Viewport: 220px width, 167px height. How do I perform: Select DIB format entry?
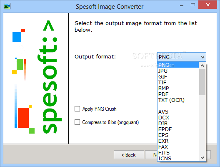[x=178, y=124]
